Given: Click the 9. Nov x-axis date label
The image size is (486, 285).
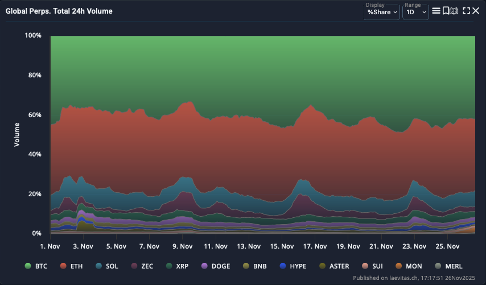Looking at the screenshot, I should pos(182,247).
